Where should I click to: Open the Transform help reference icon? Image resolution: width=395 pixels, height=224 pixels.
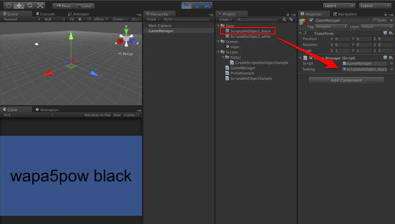[x=385, y=33]
